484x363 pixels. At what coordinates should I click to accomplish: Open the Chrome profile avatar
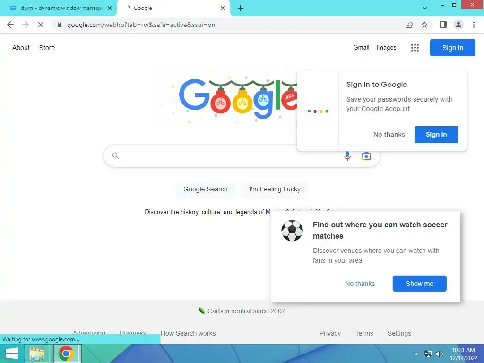coord(458,25)
